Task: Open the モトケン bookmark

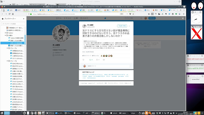Action: click(x=17, y=58)
